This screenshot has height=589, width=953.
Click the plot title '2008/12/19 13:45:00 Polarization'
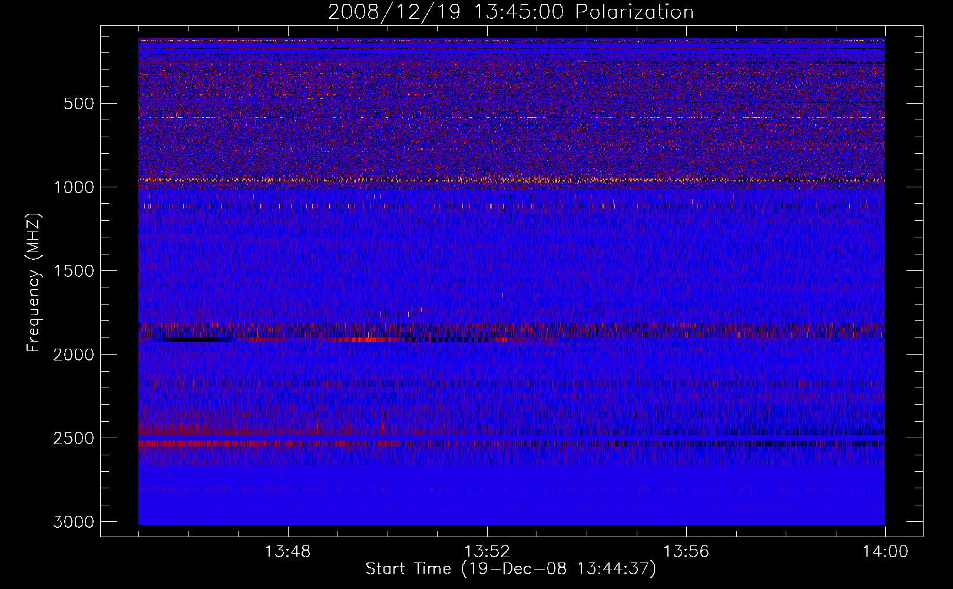point(511,12)
